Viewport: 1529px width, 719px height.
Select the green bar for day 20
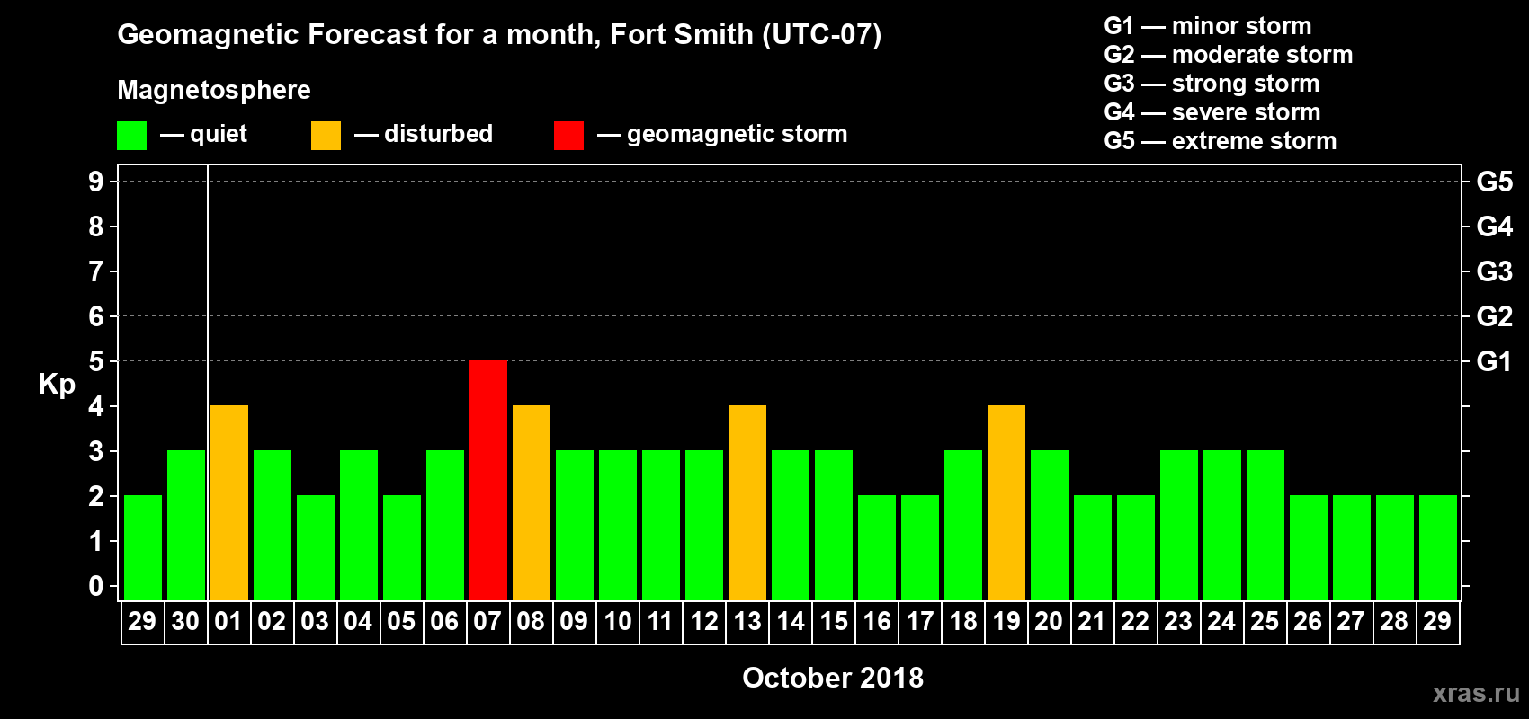tap(1050, 526)
